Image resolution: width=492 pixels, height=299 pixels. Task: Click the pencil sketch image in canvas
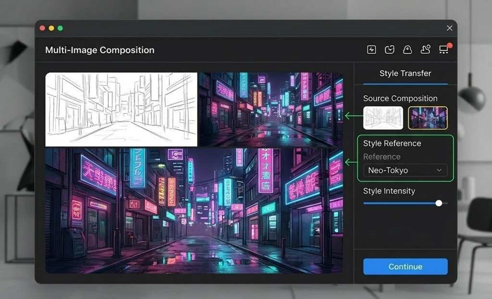point(121,110)
